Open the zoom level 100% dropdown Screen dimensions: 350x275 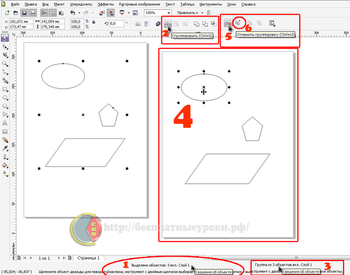click(168, 13)
